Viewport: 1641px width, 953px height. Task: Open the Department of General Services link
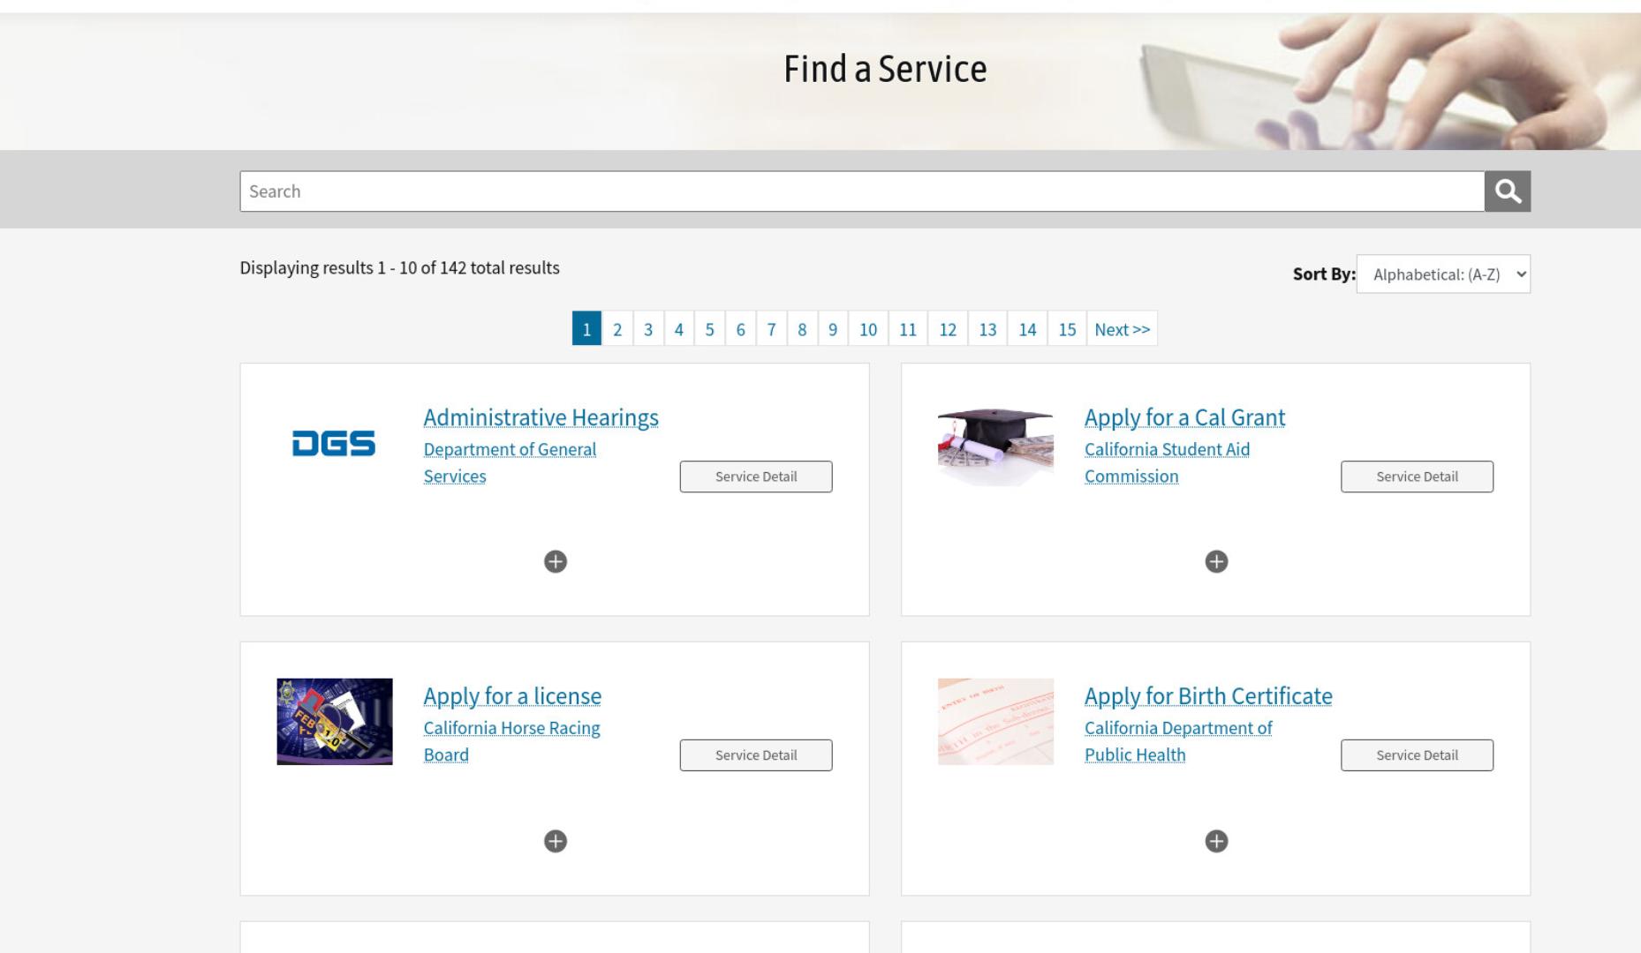510,462
